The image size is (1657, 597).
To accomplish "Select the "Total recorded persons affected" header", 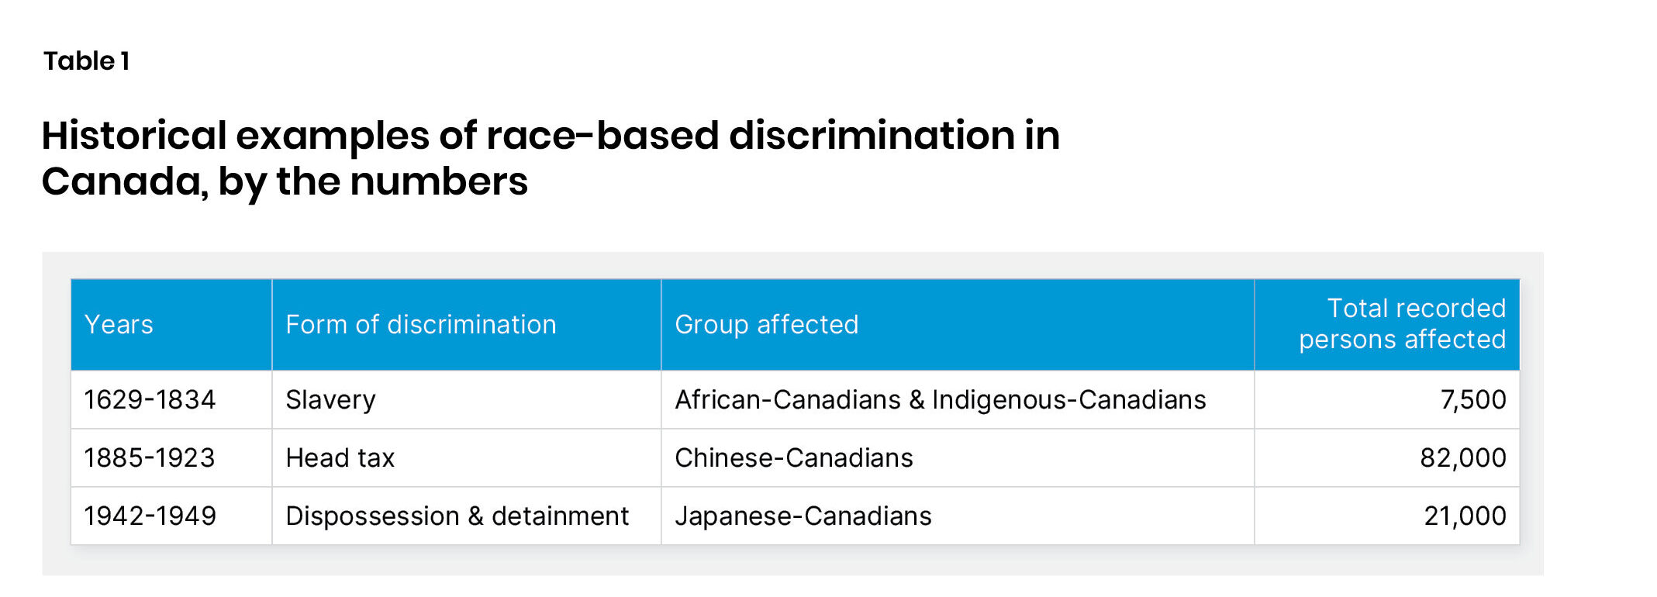I will [x=1402, y=324].
